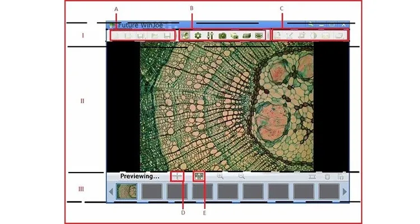
Task: Click the greyed-out new file icon
Action: coord(116,36)
